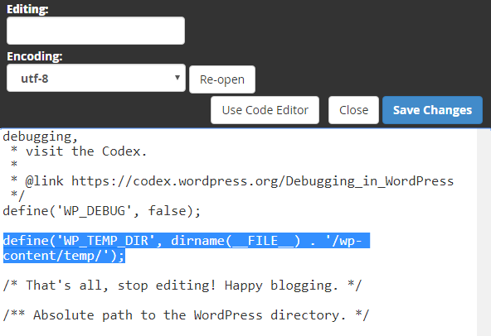Focus the Editing filename input field

point(96,31)
